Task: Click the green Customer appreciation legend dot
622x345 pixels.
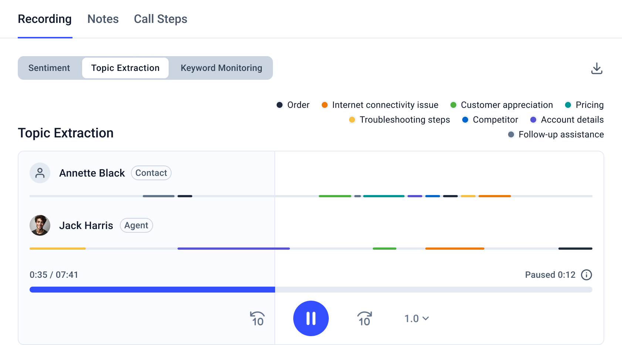Action: (x=454, y=105)
